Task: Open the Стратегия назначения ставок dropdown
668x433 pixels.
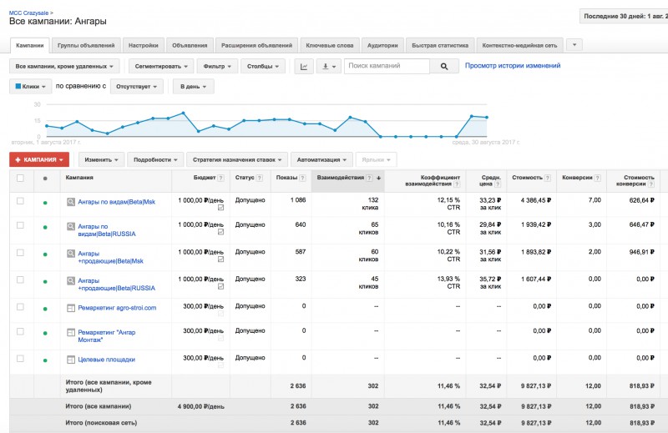Action: 237,159
